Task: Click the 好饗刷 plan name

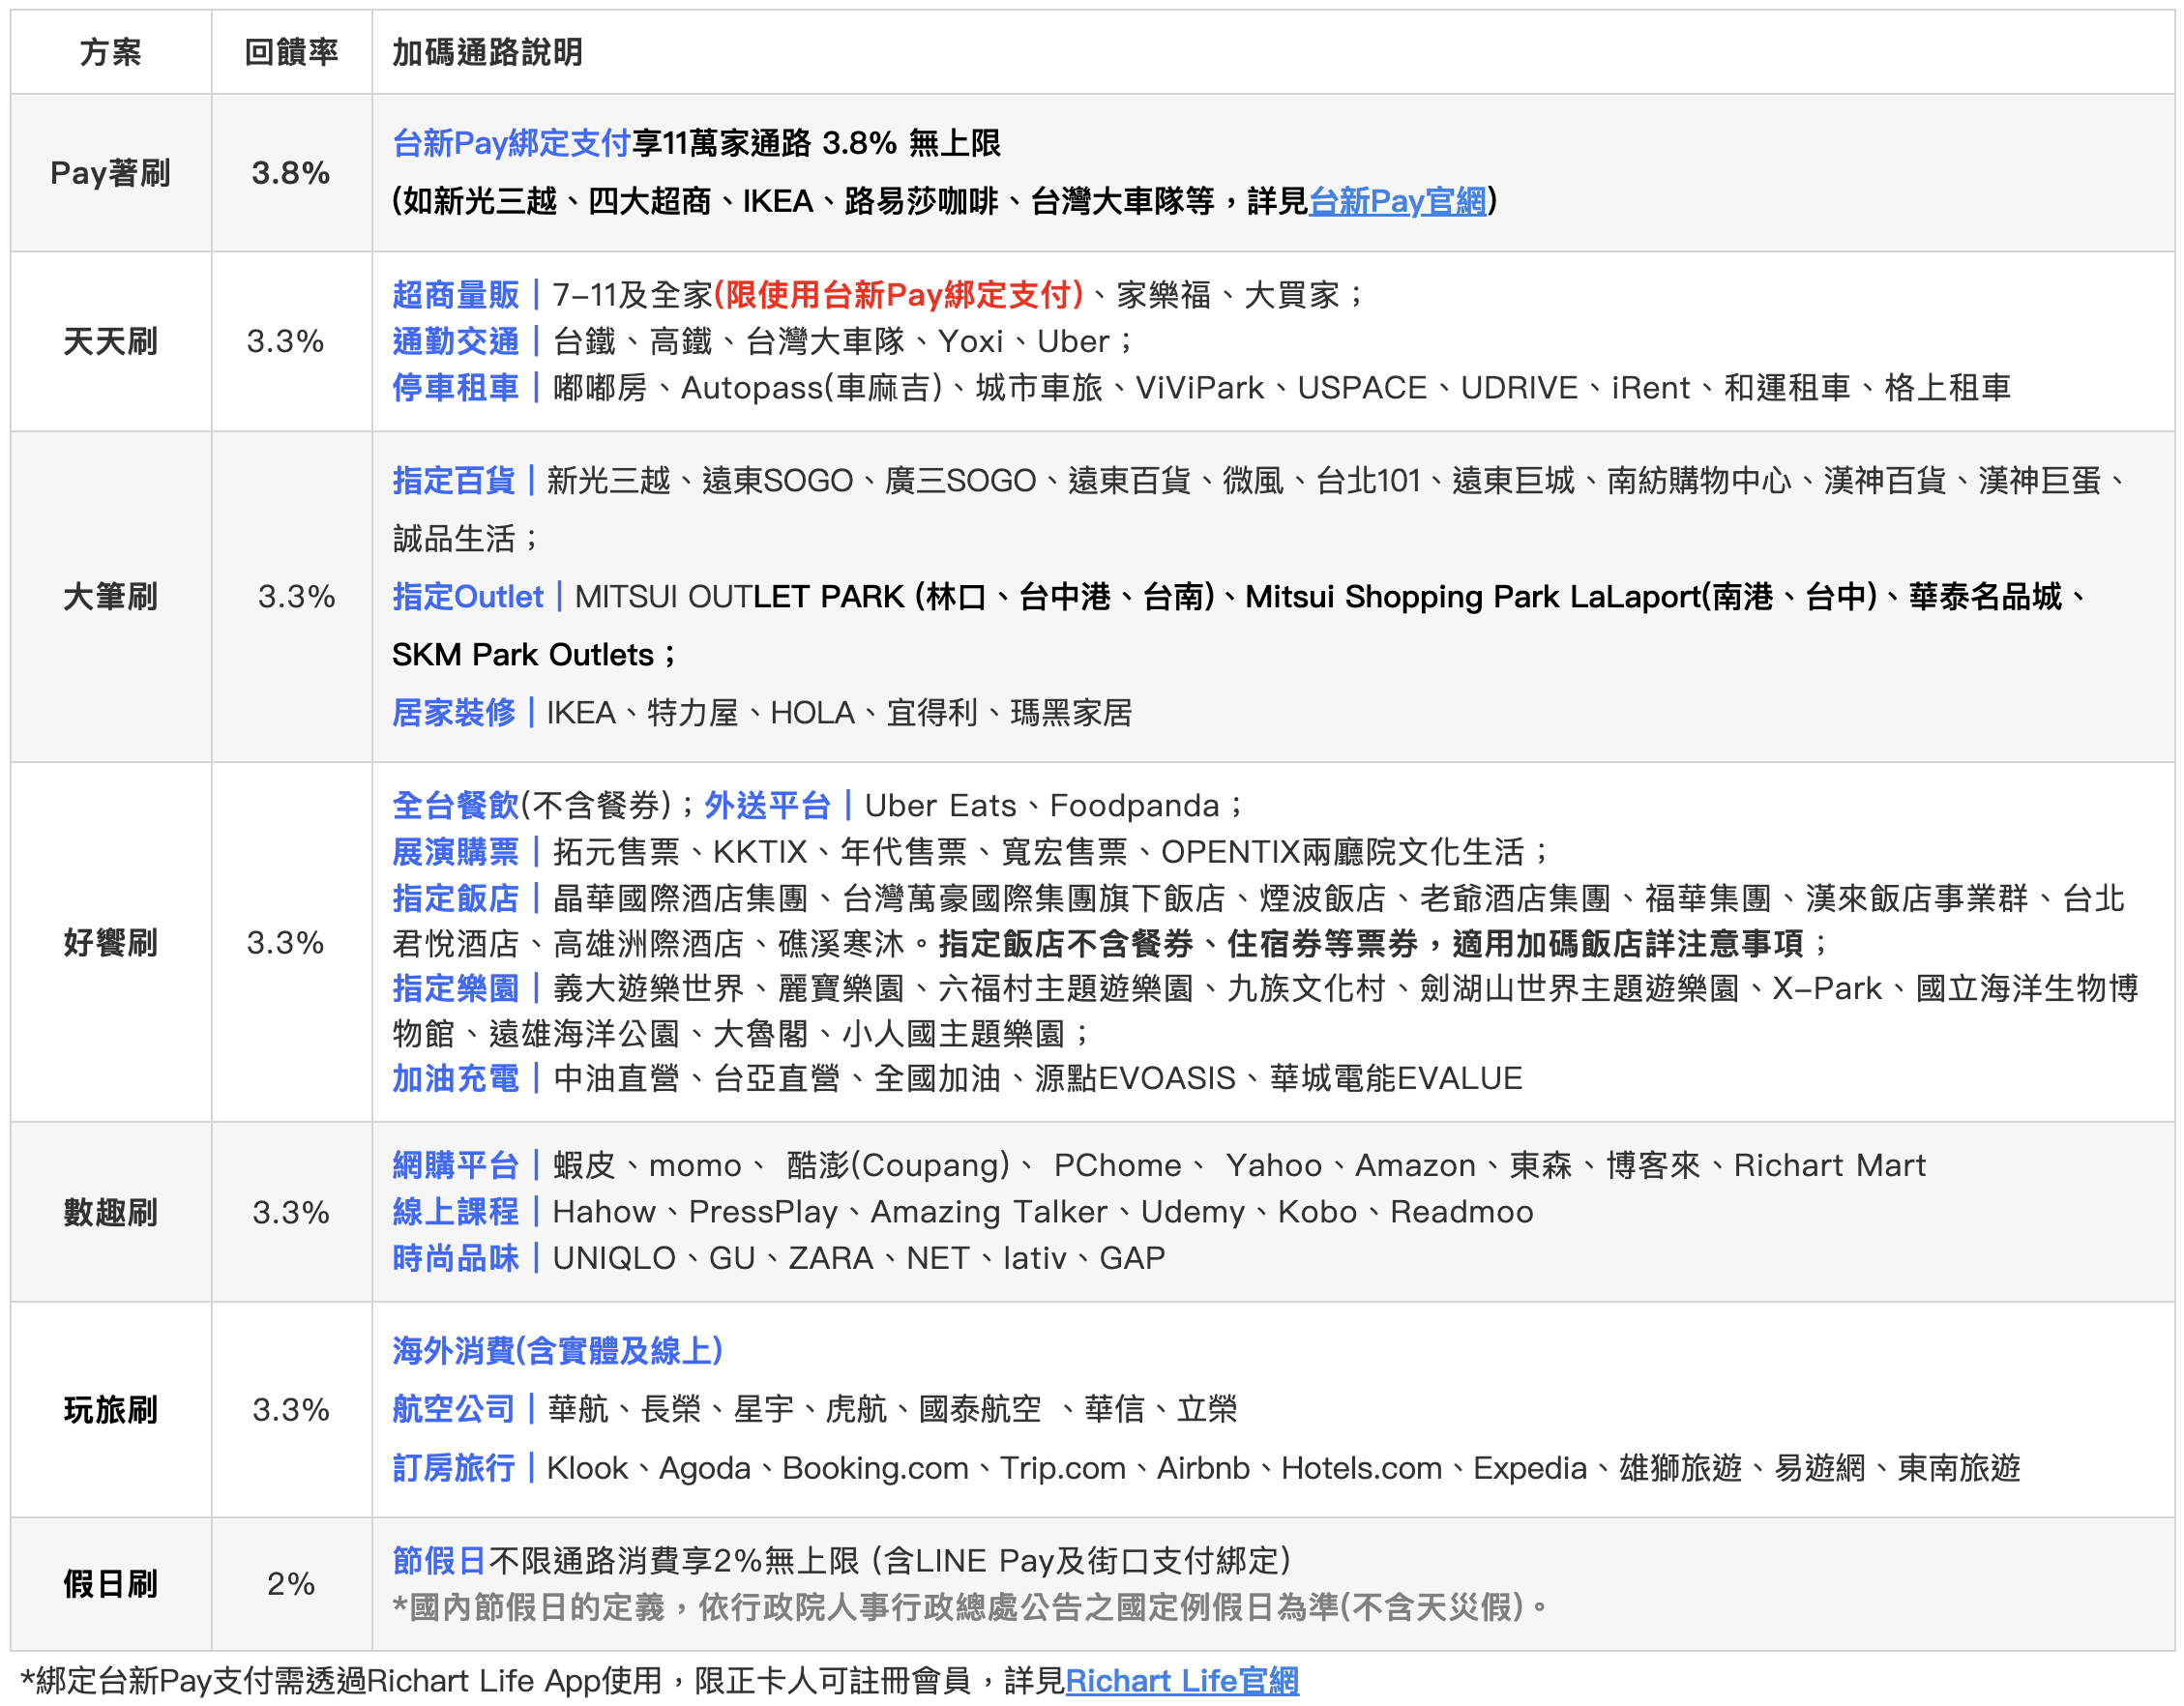Action: pos(110,943)
